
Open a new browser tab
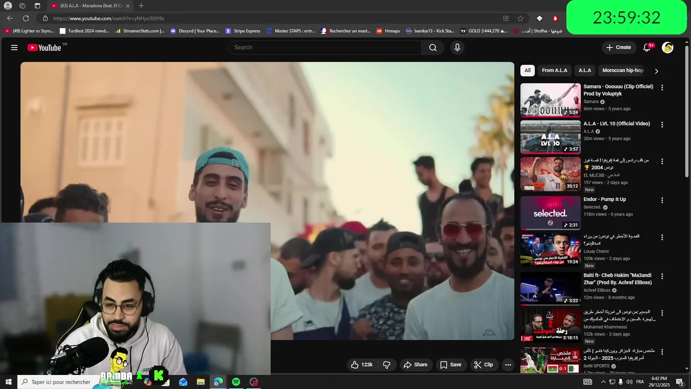141,5
